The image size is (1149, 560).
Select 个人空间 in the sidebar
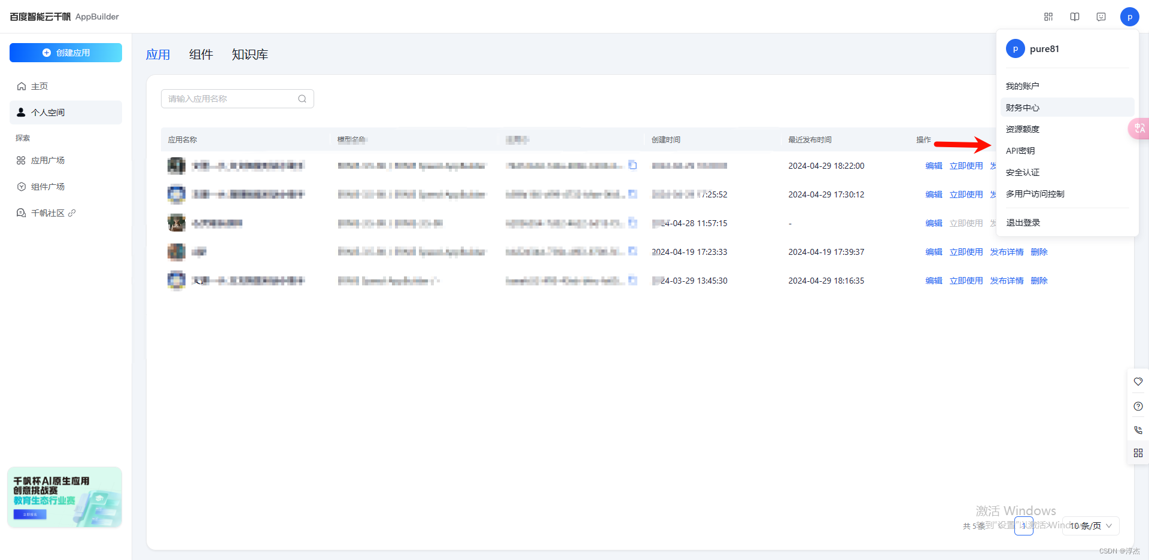[x=66, y=112]
